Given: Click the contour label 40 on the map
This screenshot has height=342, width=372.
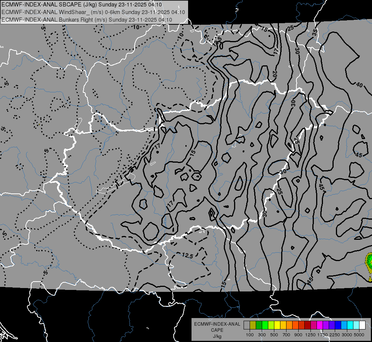Looking at the screenshot, I should coord(359,85).
